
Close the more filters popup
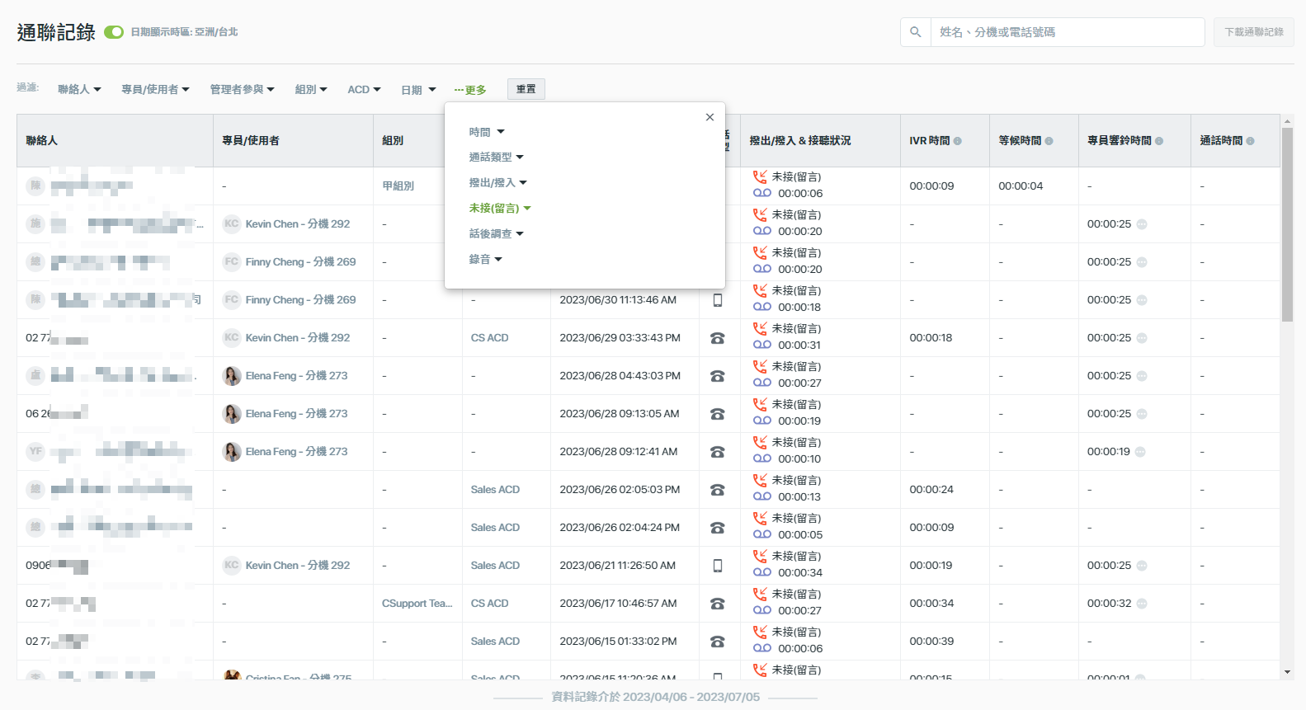pyautogui.click(x=710, y=117)
